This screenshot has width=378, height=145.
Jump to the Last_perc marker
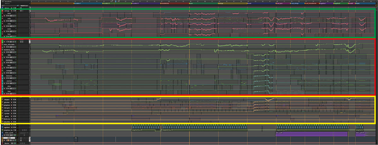click(279, 3)
